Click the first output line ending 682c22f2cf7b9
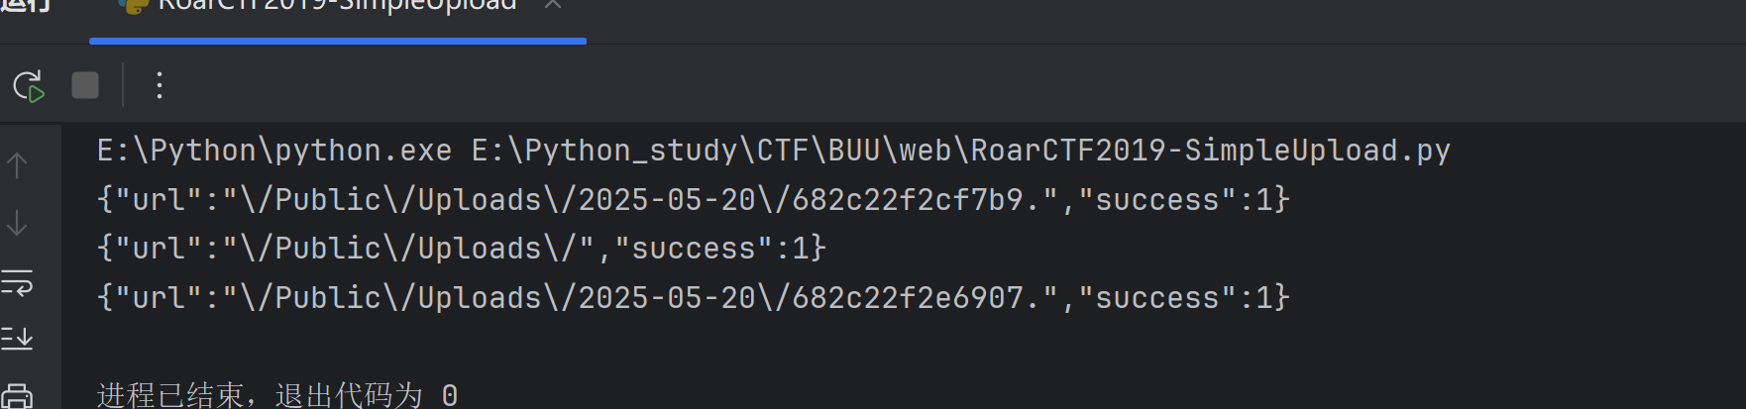Image resolution: width=1746 pixels, height=409 pixels. click(693, 200)
